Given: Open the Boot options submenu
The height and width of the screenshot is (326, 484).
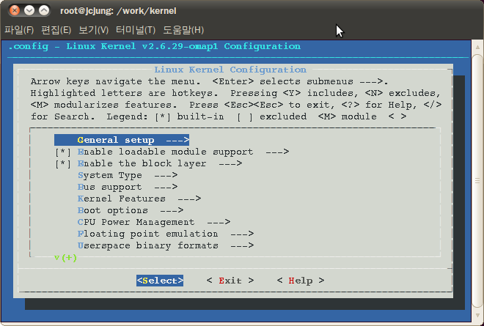Looking at the screenshot, I should 131,210.
